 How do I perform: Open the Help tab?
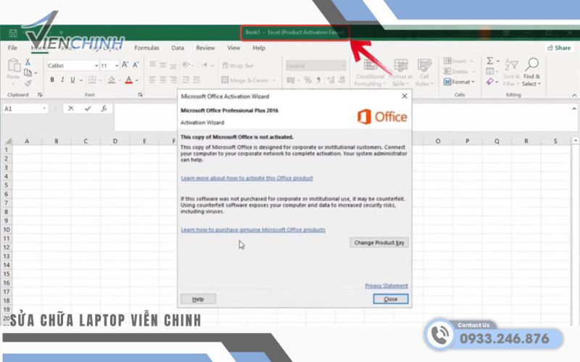point(259,48)
